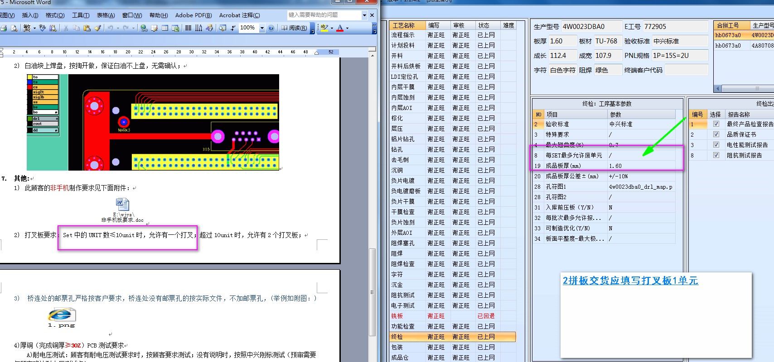Expand the 繁 conversion dropdown arrow
This screenshot has width=774, height=362.
[x=34, y=28]
